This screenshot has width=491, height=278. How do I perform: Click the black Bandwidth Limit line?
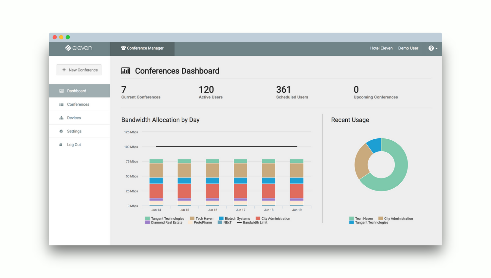(x=227, y=147)
